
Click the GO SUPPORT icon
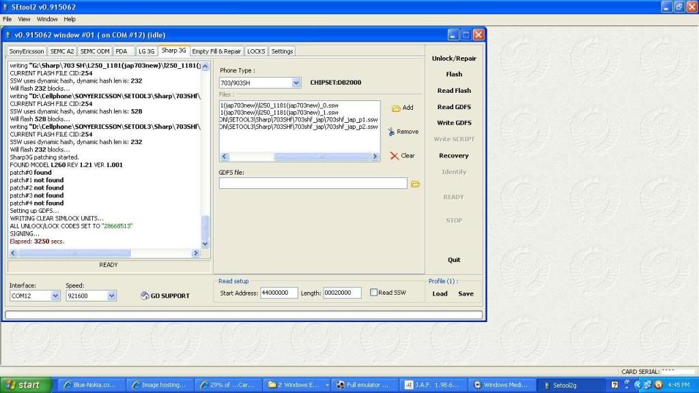coord(145,296)
